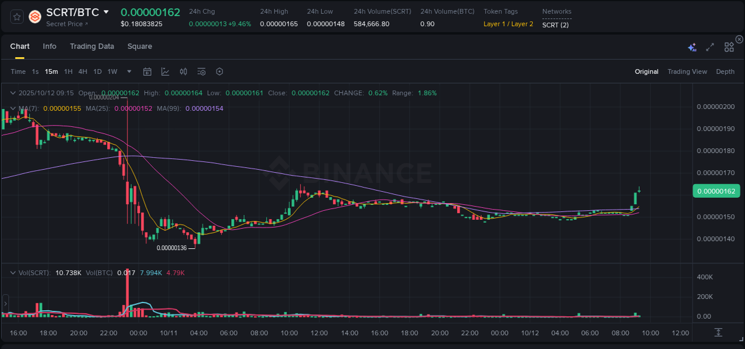
Task: Switch to the Trading Data tab
Action: click(92, 46)
